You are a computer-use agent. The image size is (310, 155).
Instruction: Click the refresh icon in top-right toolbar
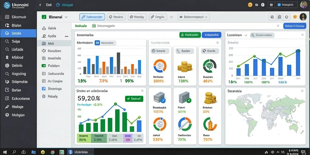click(x=286, y=17)
